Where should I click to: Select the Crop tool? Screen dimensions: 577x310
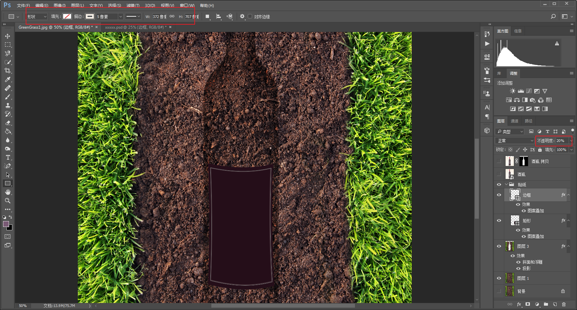[x=8, y=71]
